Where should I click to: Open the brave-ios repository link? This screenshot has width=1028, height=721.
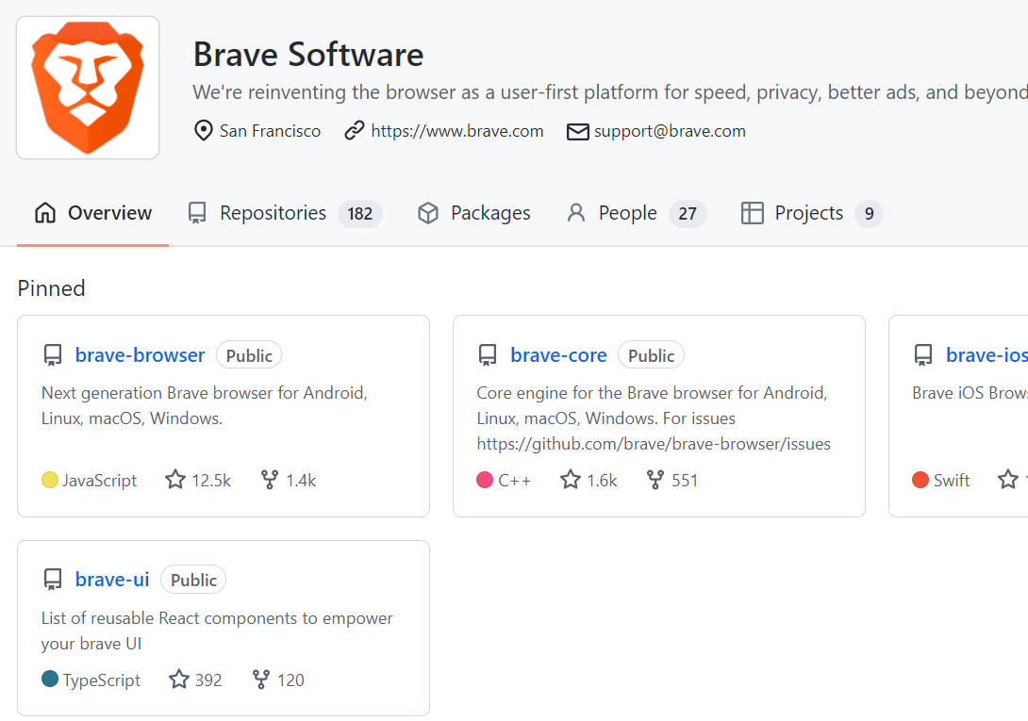[987, 355]
